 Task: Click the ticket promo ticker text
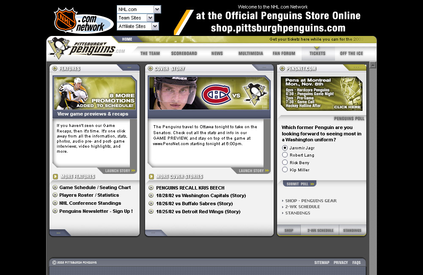317,39
